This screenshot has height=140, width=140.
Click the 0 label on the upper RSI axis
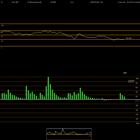pos(1,48)
